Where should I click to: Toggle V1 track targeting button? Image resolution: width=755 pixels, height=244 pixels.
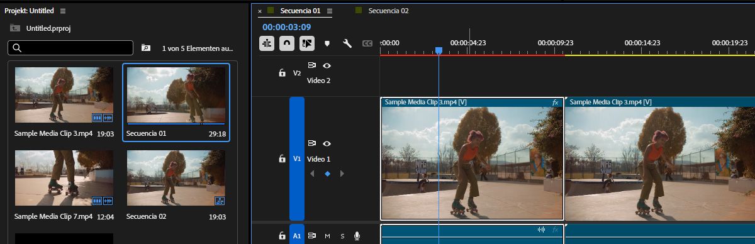coord(297,159)
